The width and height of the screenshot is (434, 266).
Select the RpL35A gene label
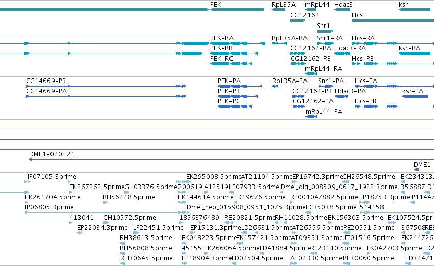pos(284,5)
